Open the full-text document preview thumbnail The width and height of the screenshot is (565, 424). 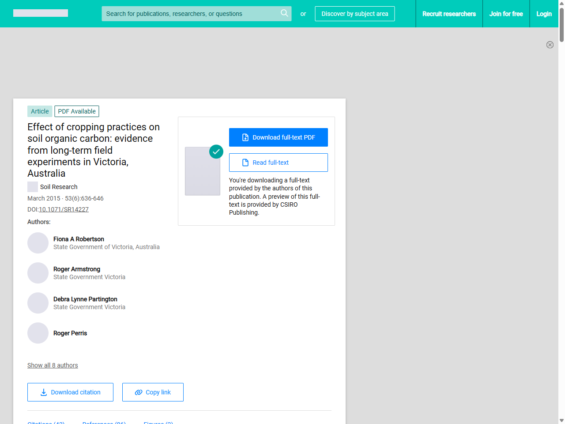click(x=202, y=171)
